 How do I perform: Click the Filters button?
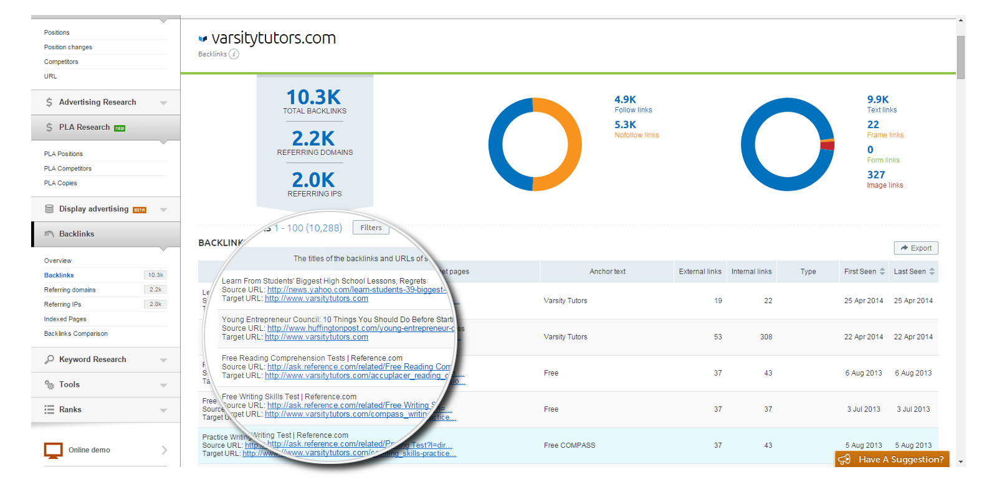click(371, 228)
